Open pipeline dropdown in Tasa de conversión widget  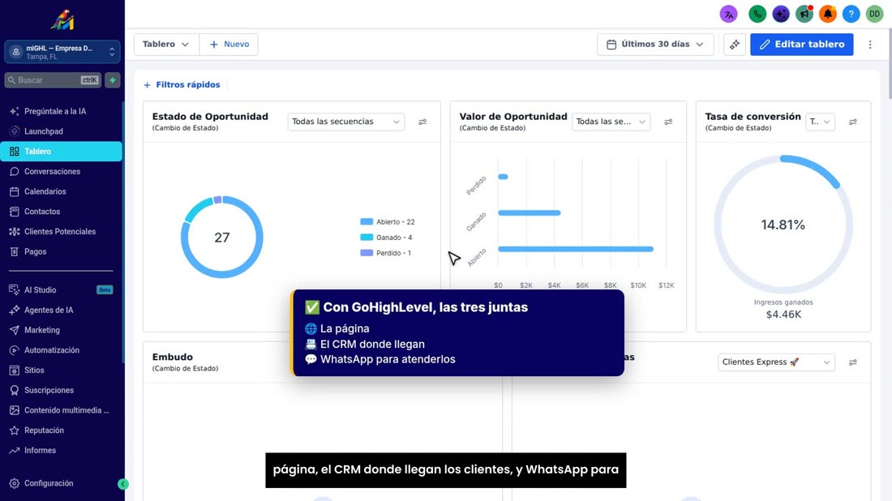tap(820, 122)
